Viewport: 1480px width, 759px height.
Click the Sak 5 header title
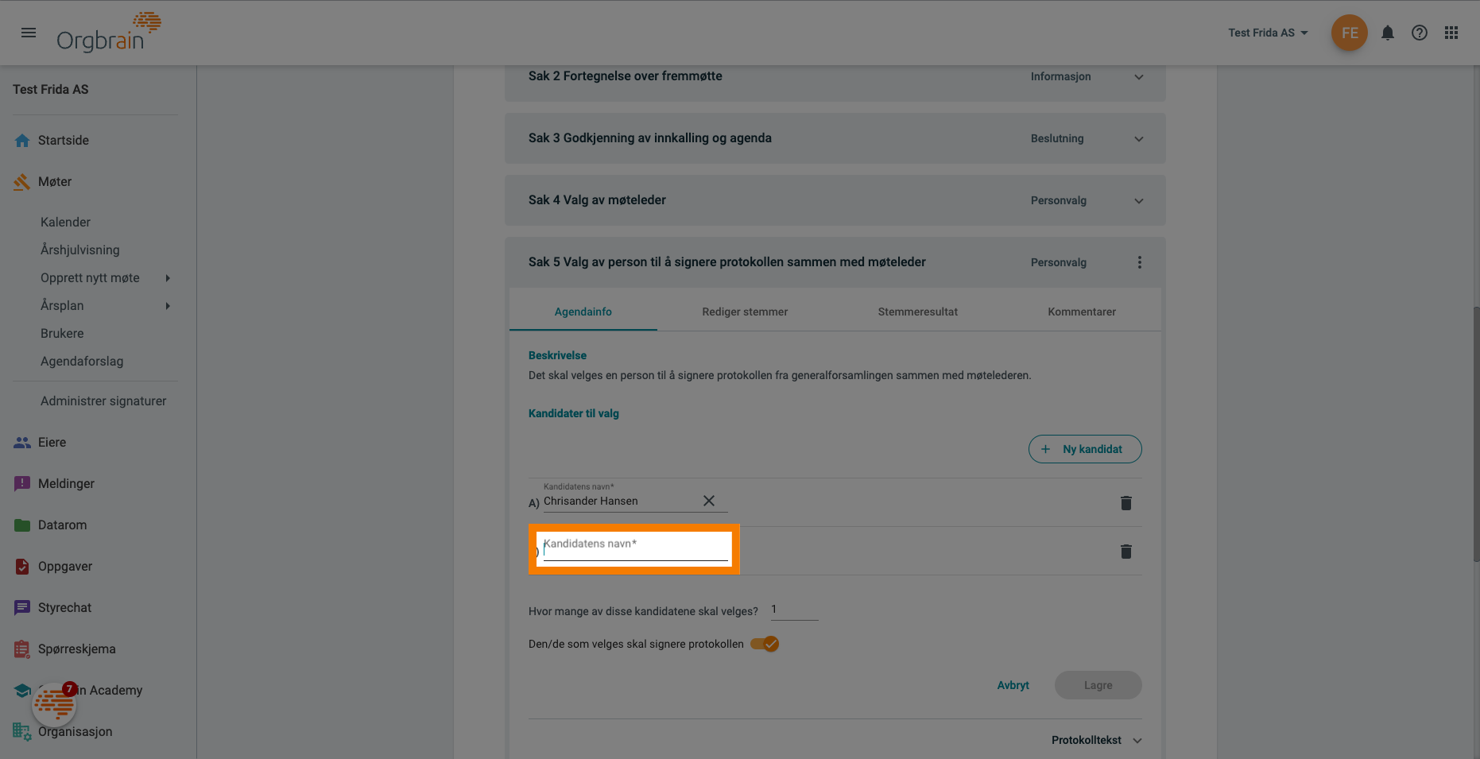(x=727, y=262)
